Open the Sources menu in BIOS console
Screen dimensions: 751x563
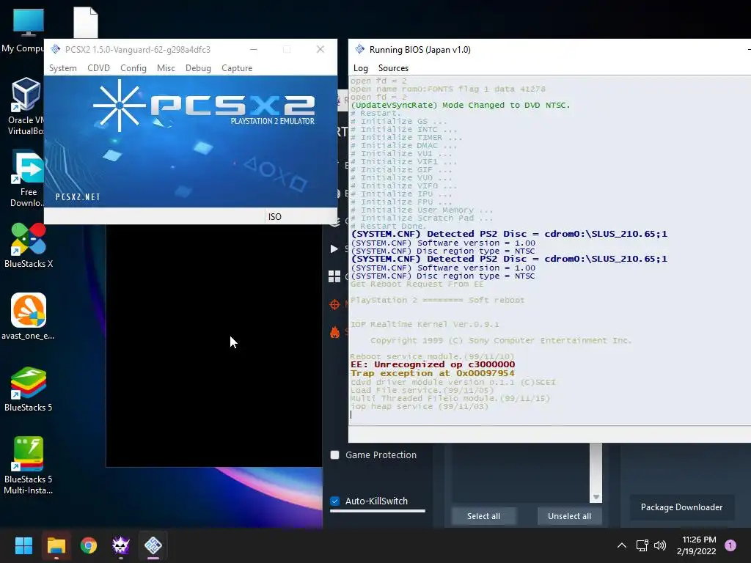point(393,68)
